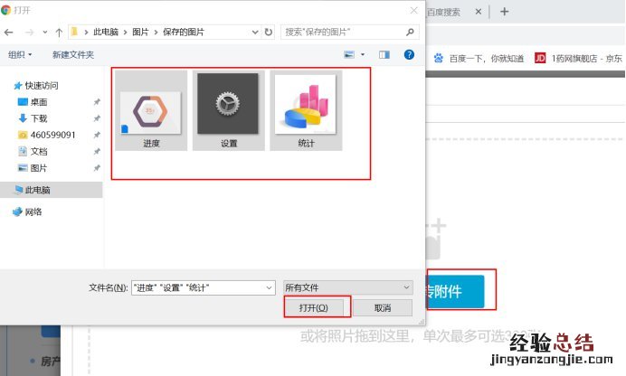Viewport: 626px width, 376px height.
Task: Click 此电脑 in the address path
Action: (106, 32)
